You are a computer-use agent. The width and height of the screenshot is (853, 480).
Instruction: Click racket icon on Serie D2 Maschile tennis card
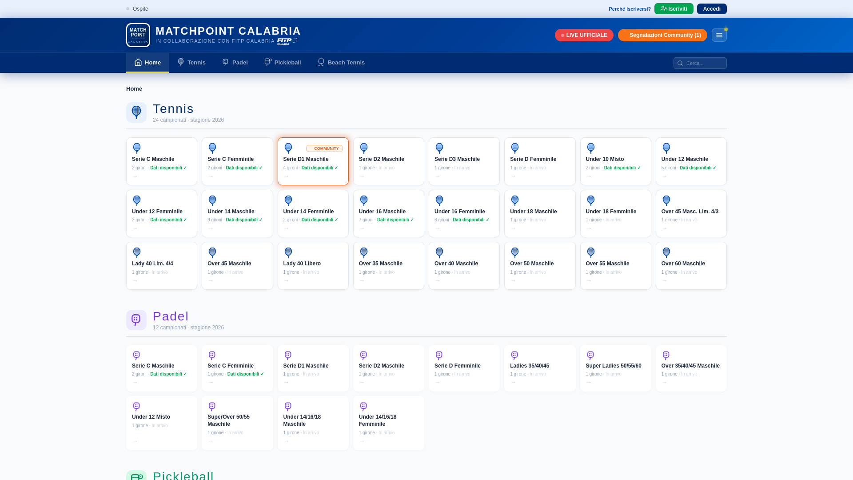click(x=364, y=148)
